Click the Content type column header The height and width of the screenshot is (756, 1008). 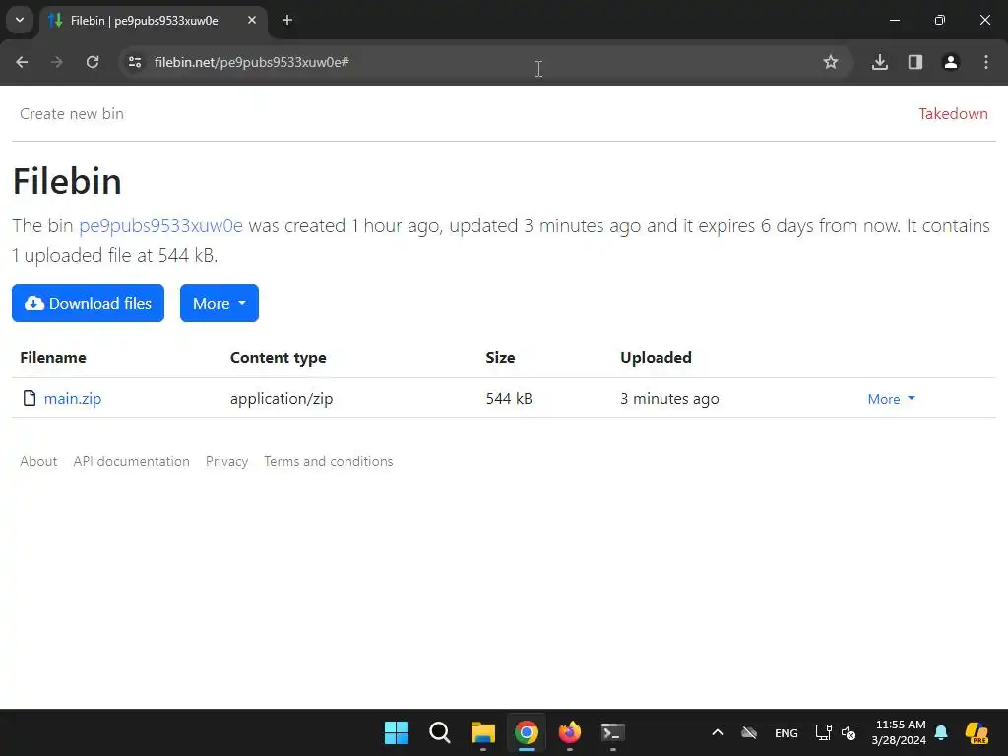tap(279, 358)
